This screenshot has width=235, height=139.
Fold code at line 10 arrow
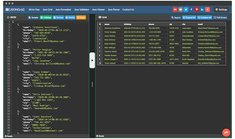pyautogui.click(x=11, y=47)
